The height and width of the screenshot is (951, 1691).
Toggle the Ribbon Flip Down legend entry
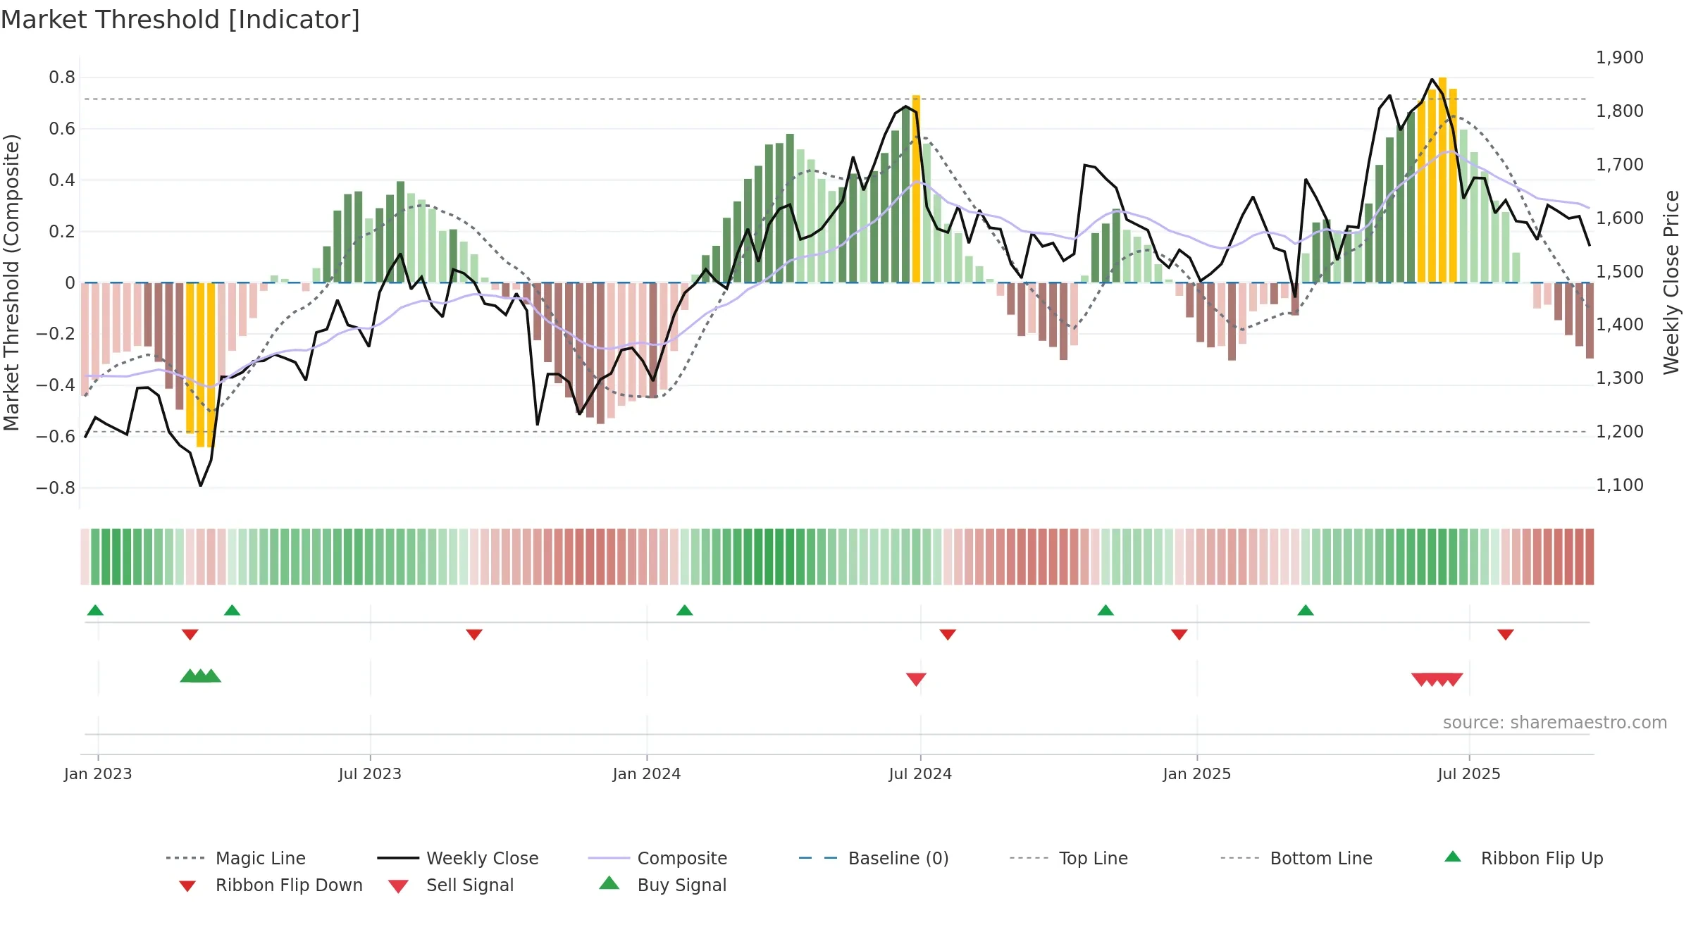270,885
